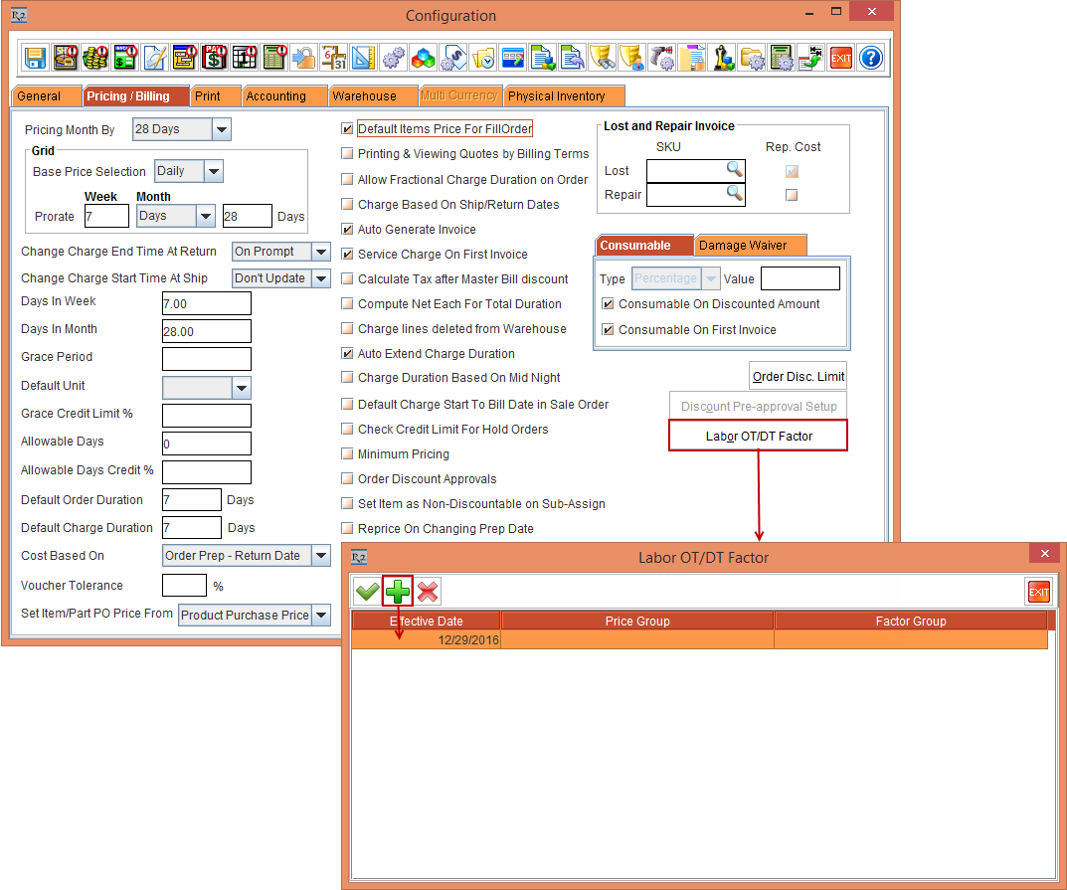Viewport: 1067px width, 890px height.
Task: Expand Change Charge End Time At Return dropdown
Action: click(x=320, y=253)
